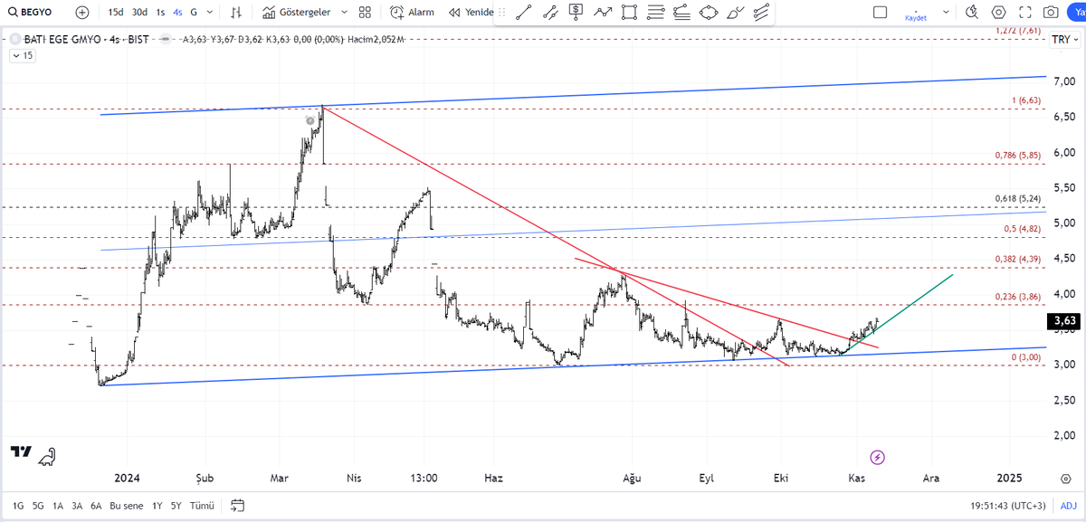This screenshot has width=1086, height=522.
Task: Set range to Bu sene
Action: coord(126,506)
